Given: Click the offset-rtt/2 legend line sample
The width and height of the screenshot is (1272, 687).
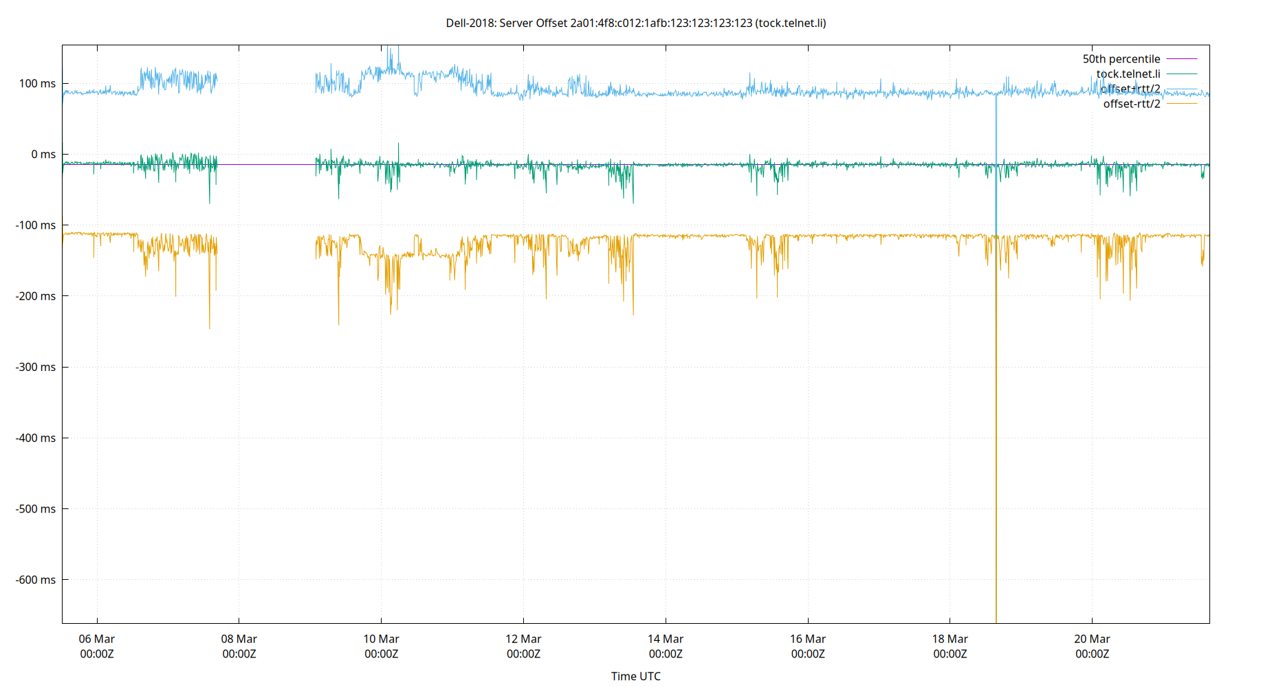Looking at the screenshot, I should click(1181, 104).
